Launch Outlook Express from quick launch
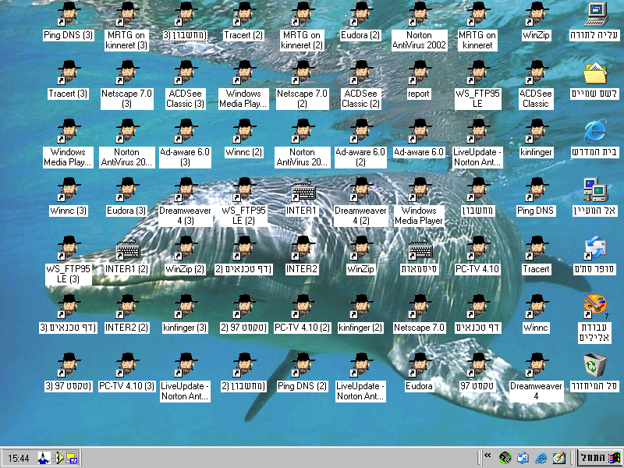The height and width of the screenshot is (468, 624). [x=523, y=458]
